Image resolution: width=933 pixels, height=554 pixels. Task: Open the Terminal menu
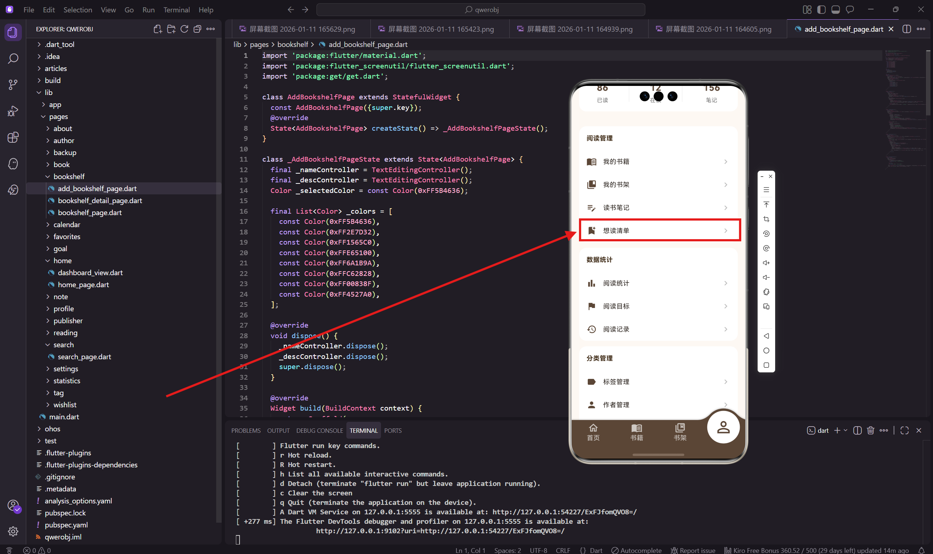coord(176,10)
